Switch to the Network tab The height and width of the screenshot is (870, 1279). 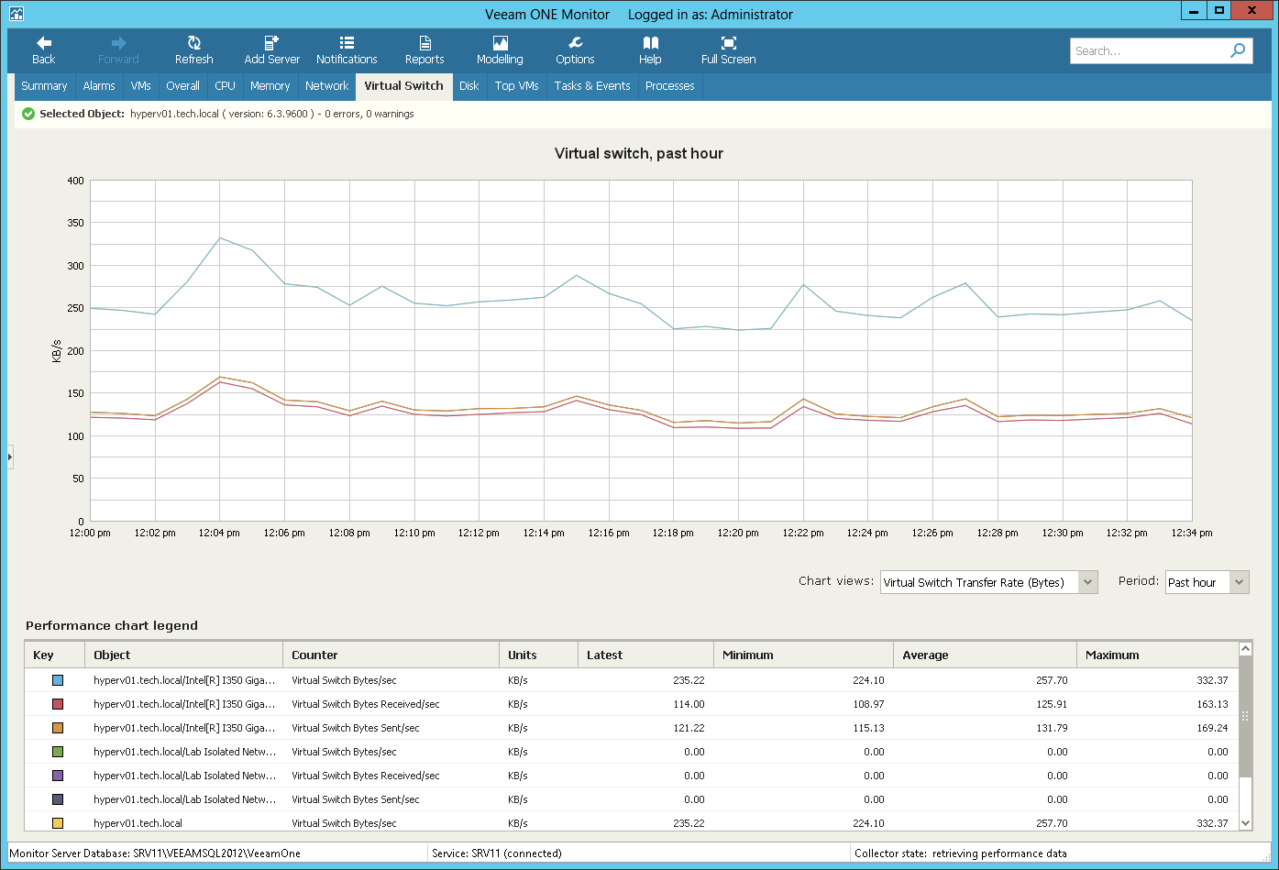326,86
